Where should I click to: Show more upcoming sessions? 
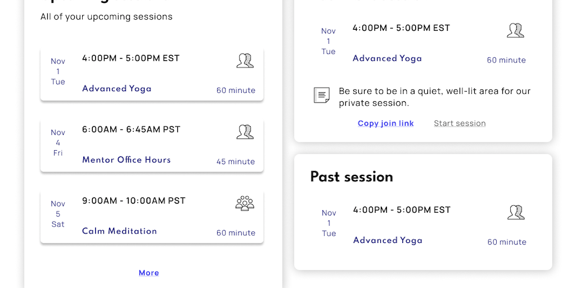[149, 273]
